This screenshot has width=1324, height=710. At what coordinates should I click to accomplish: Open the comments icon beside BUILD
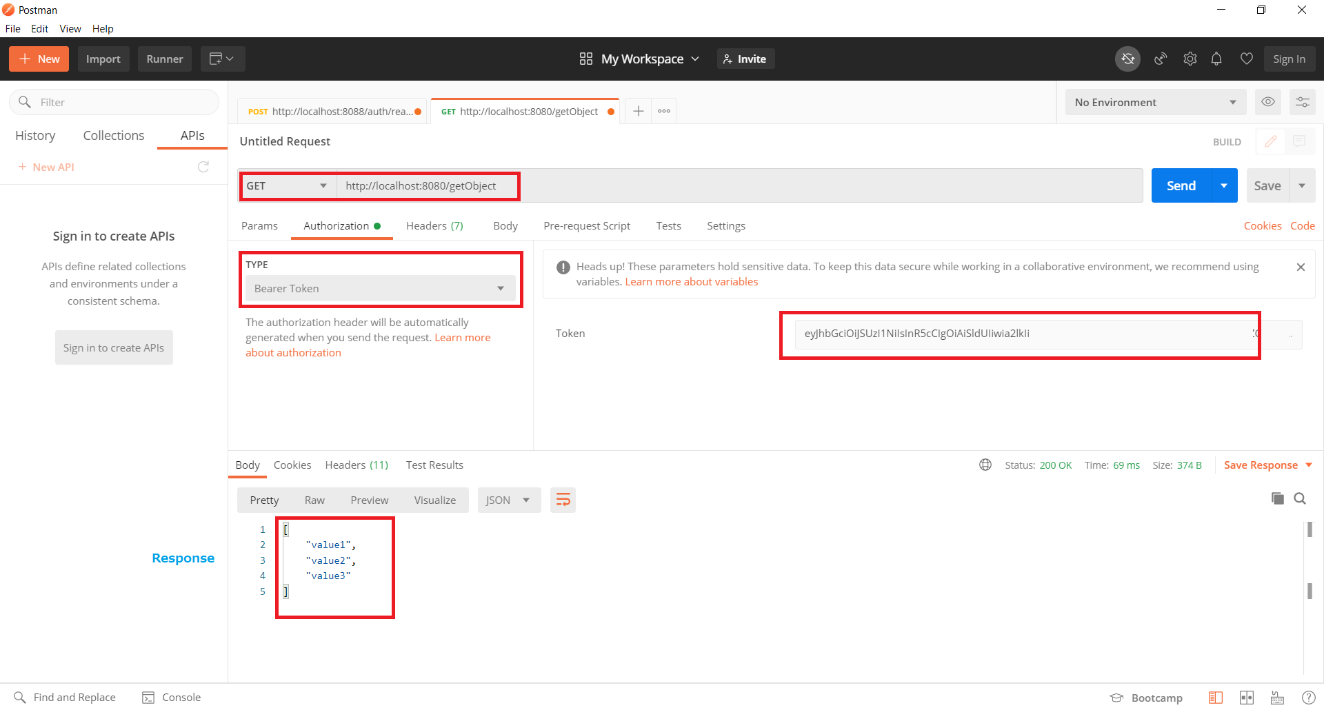click(1299, 141)
